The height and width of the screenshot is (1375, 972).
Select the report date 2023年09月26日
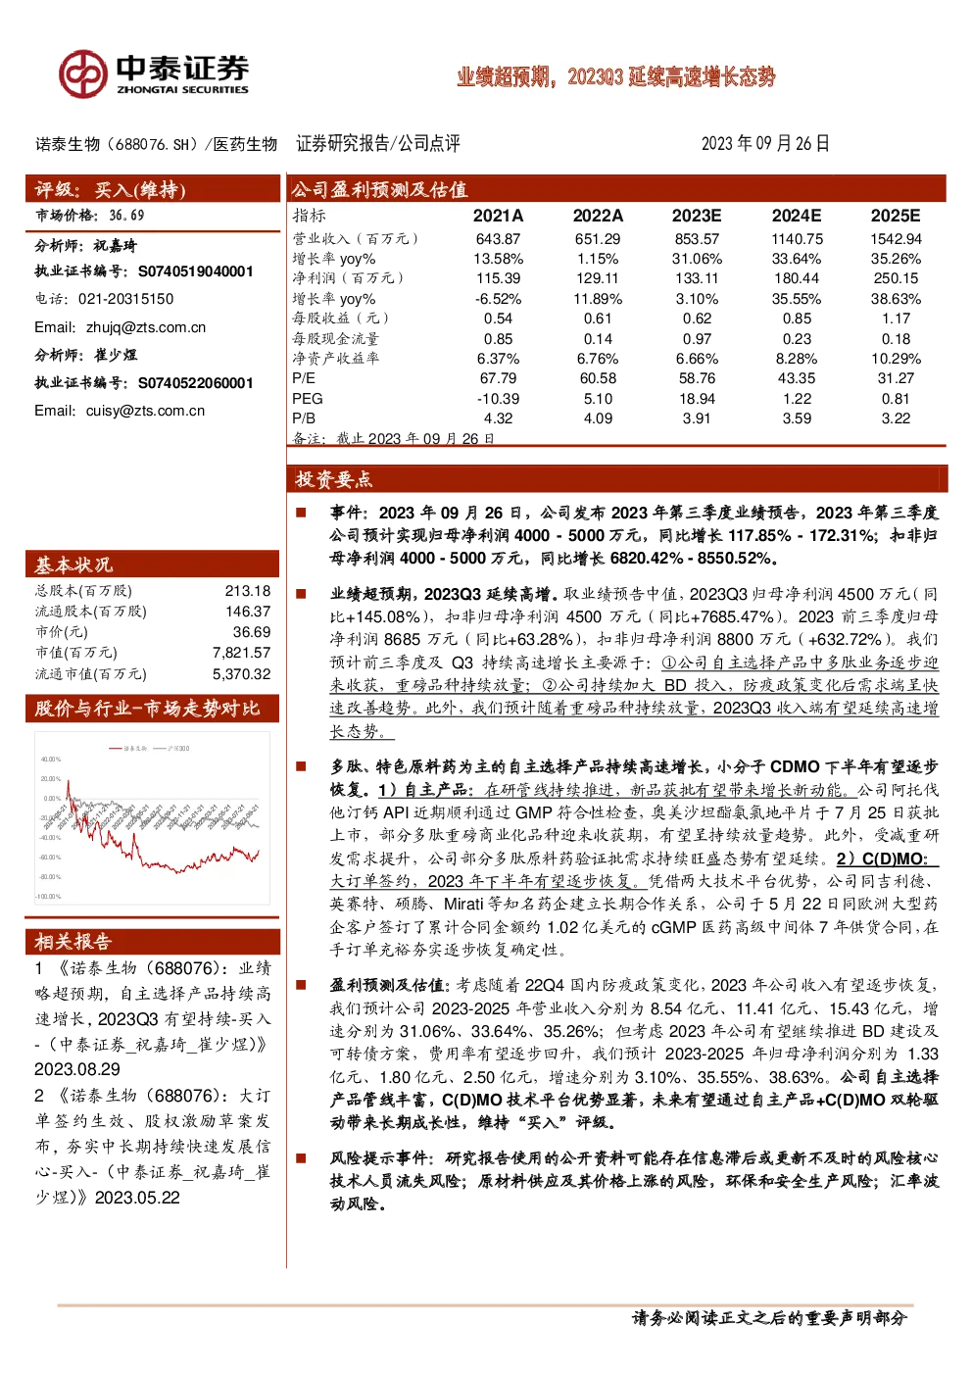pyautogui.click(x=765, y=144)
